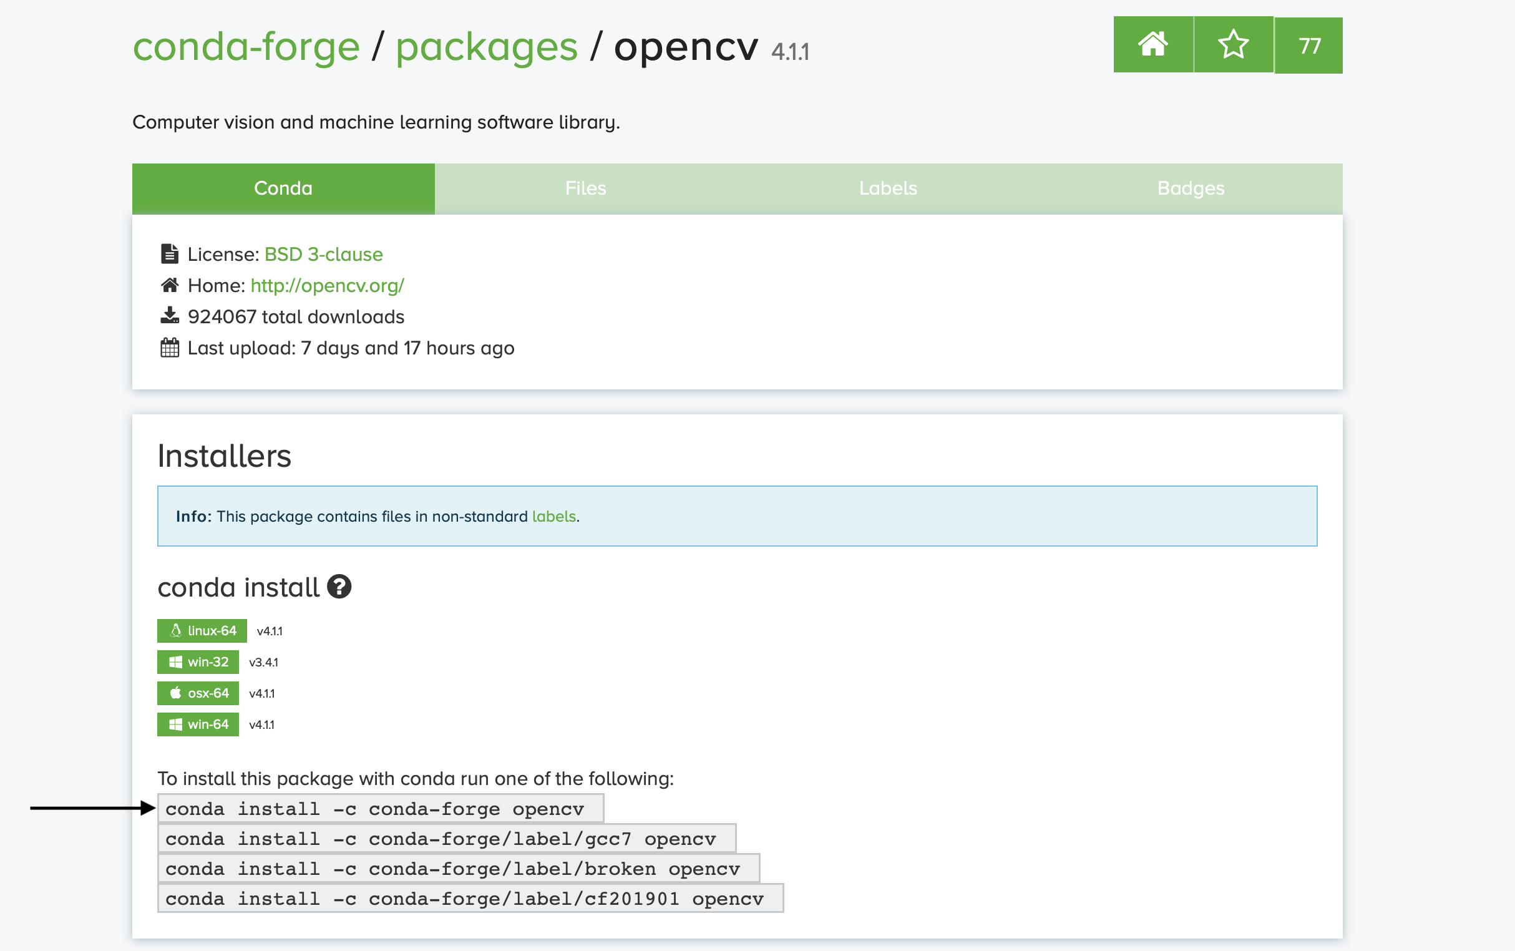Select the win-32 platform badge
The height and width of the screenshot is (951, 1515).
pyautogui.click(x=198, y=662)
